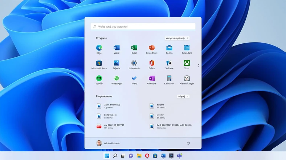
Task: Launch Word from the Start menu pinned apps
Action: pyautogui.click(x=117, y=49)
